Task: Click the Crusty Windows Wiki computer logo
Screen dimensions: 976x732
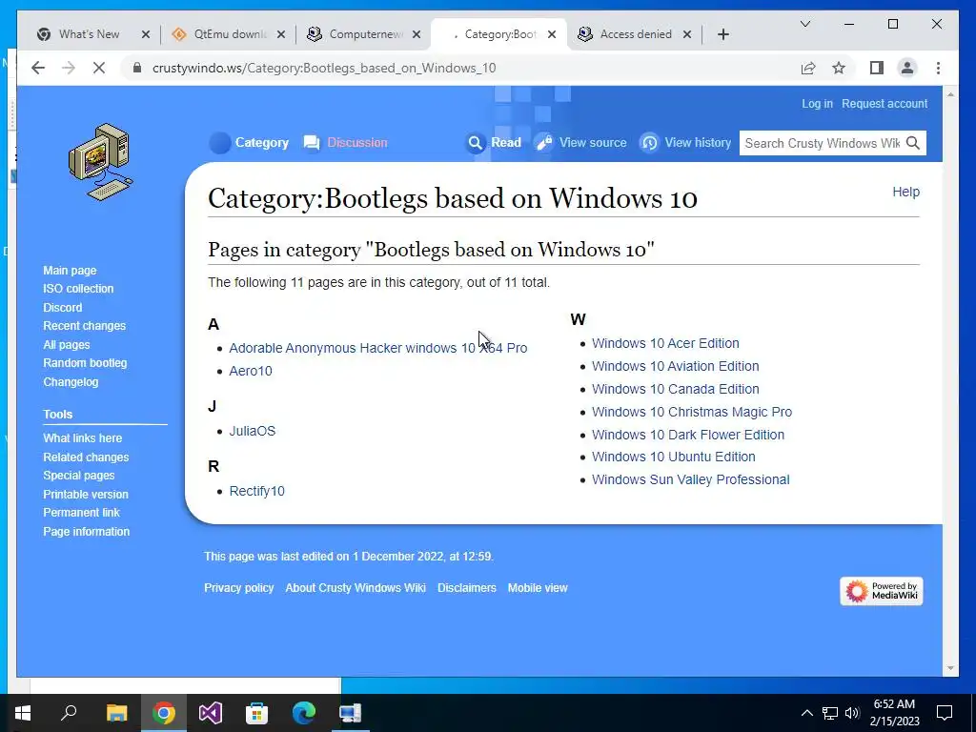Action: pos(99,162)
